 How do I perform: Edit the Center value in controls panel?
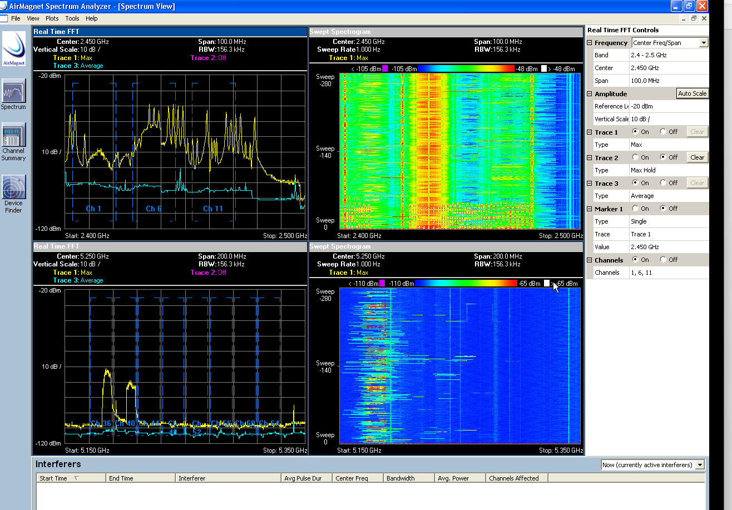669,68
